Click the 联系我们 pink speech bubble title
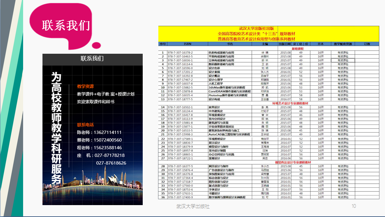The width and height of the screenshot is (385, 217). click(66, 25)
